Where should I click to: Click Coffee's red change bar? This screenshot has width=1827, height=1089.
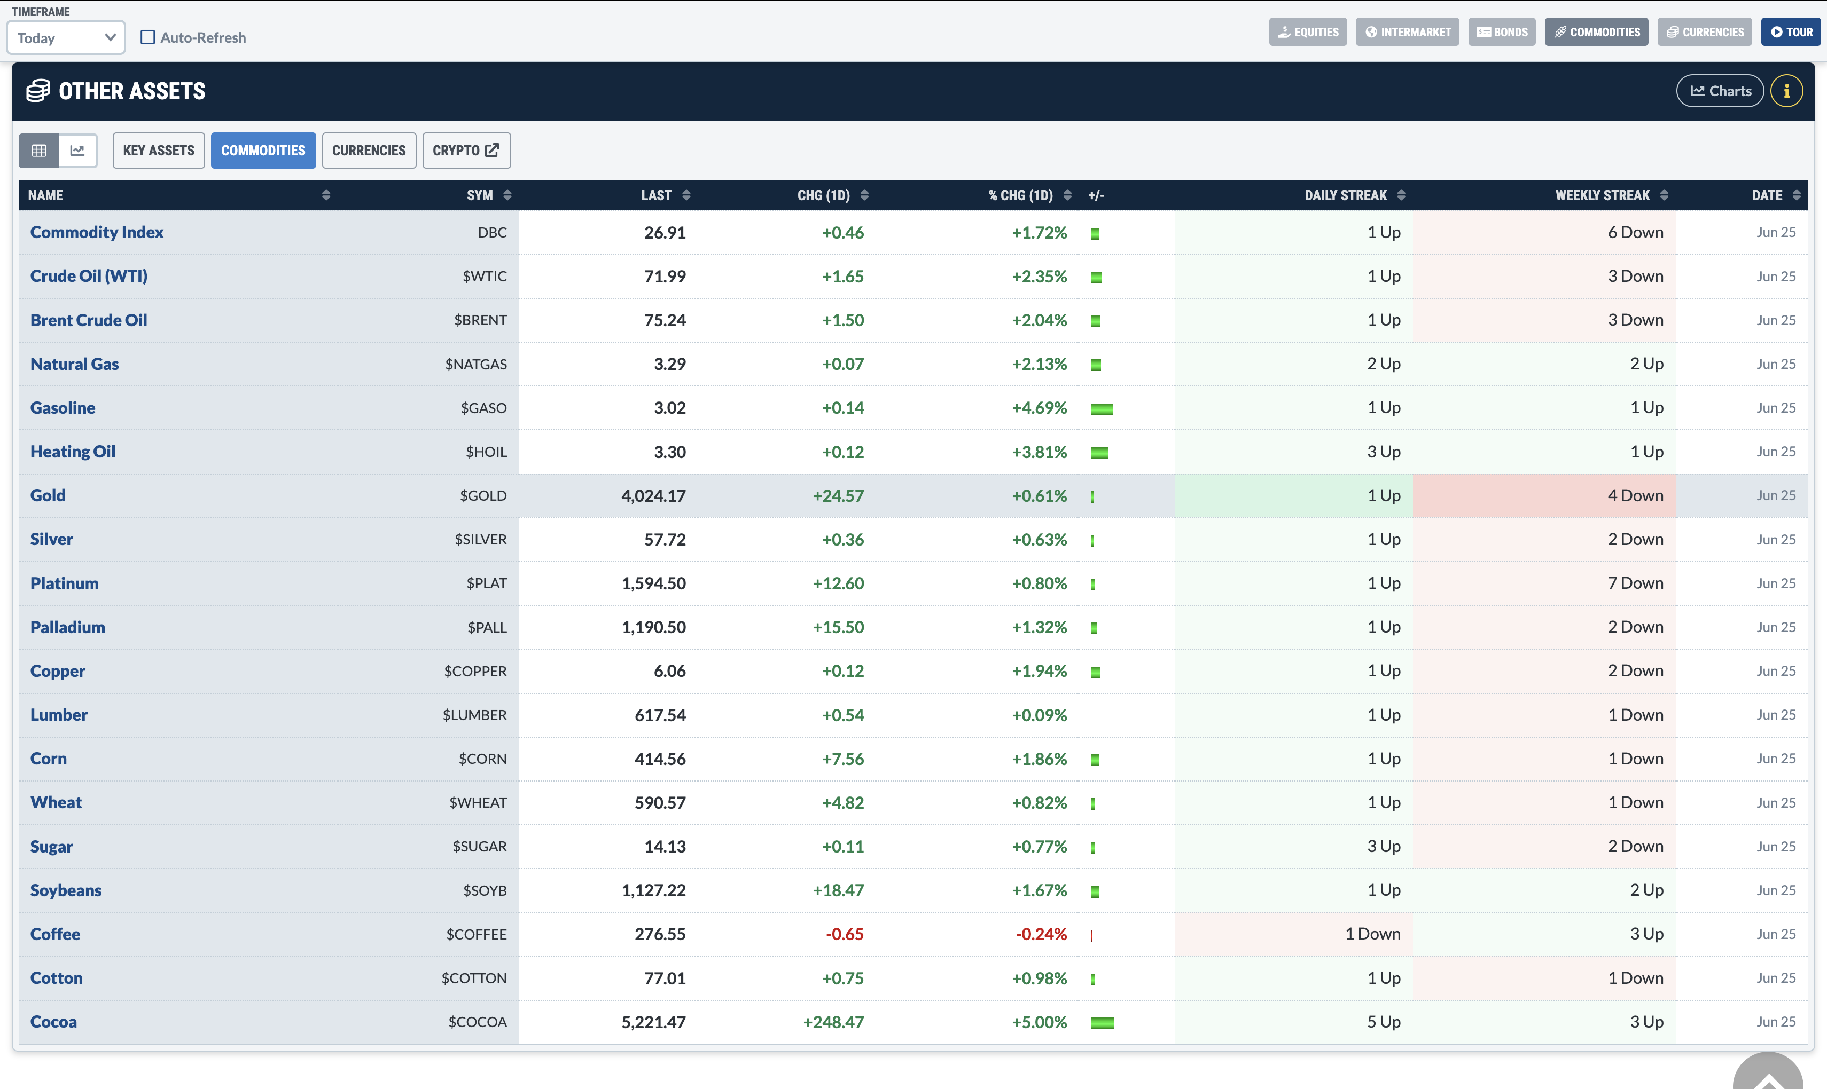(x=1091, y=935)
